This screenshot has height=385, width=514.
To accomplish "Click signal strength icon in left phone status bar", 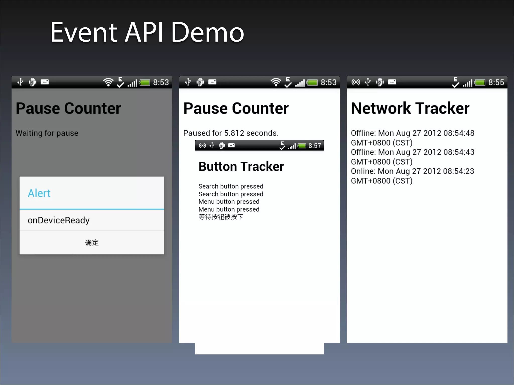I will click(x=132, y=83).
